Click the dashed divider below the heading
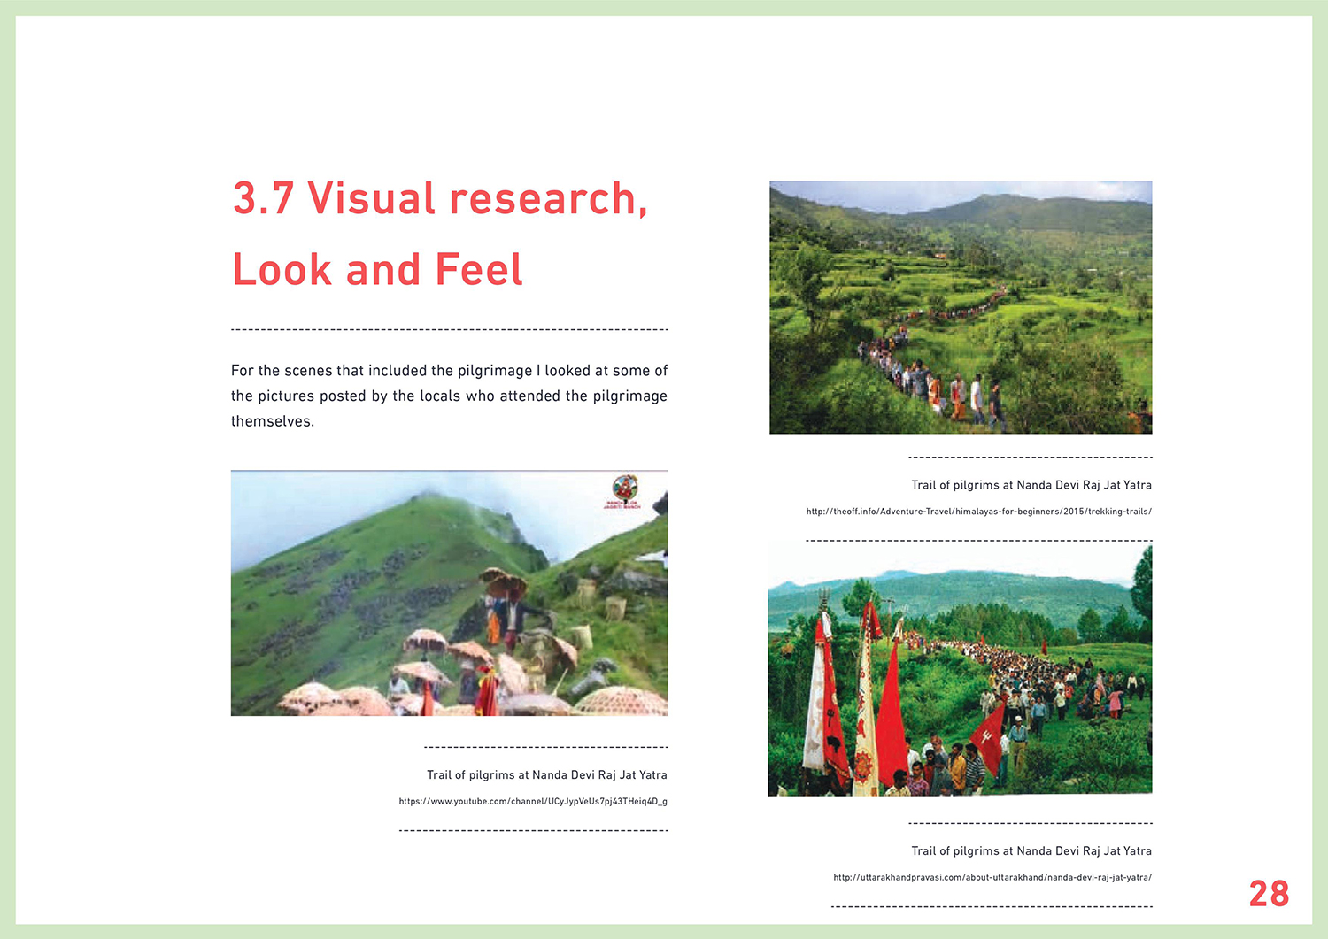The width and height of the screenshot is (1328, 939). coord(449,330)
